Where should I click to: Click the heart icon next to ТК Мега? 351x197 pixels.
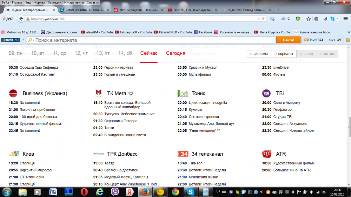(131, 94)
